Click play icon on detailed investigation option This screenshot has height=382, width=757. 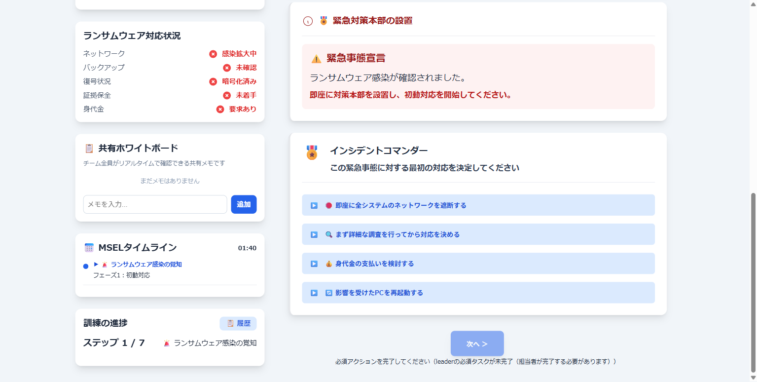tap(314, 234)
